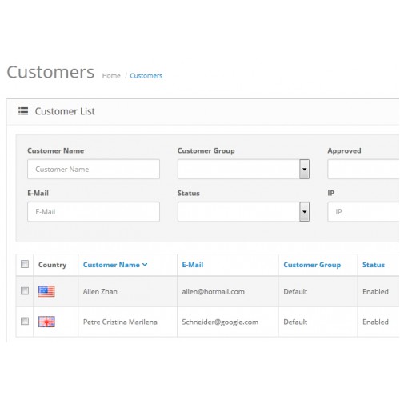Image resolution: width=400 pixels, height=400 pixels.
Task: Focus the E-Mail filter field
Action: point(94,212)
